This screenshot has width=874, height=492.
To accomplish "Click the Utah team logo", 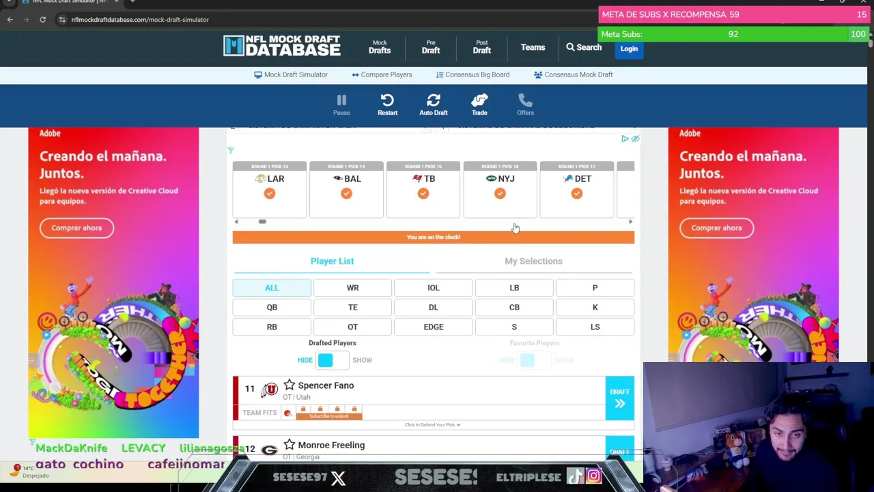I will tap(270, 389).
